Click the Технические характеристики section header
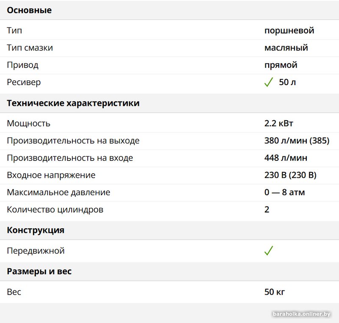 coord(73,103)
